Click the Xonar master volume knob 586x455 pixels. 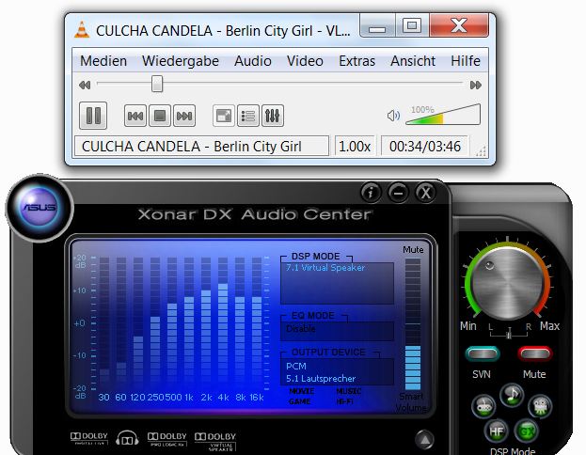pos(507,283)
